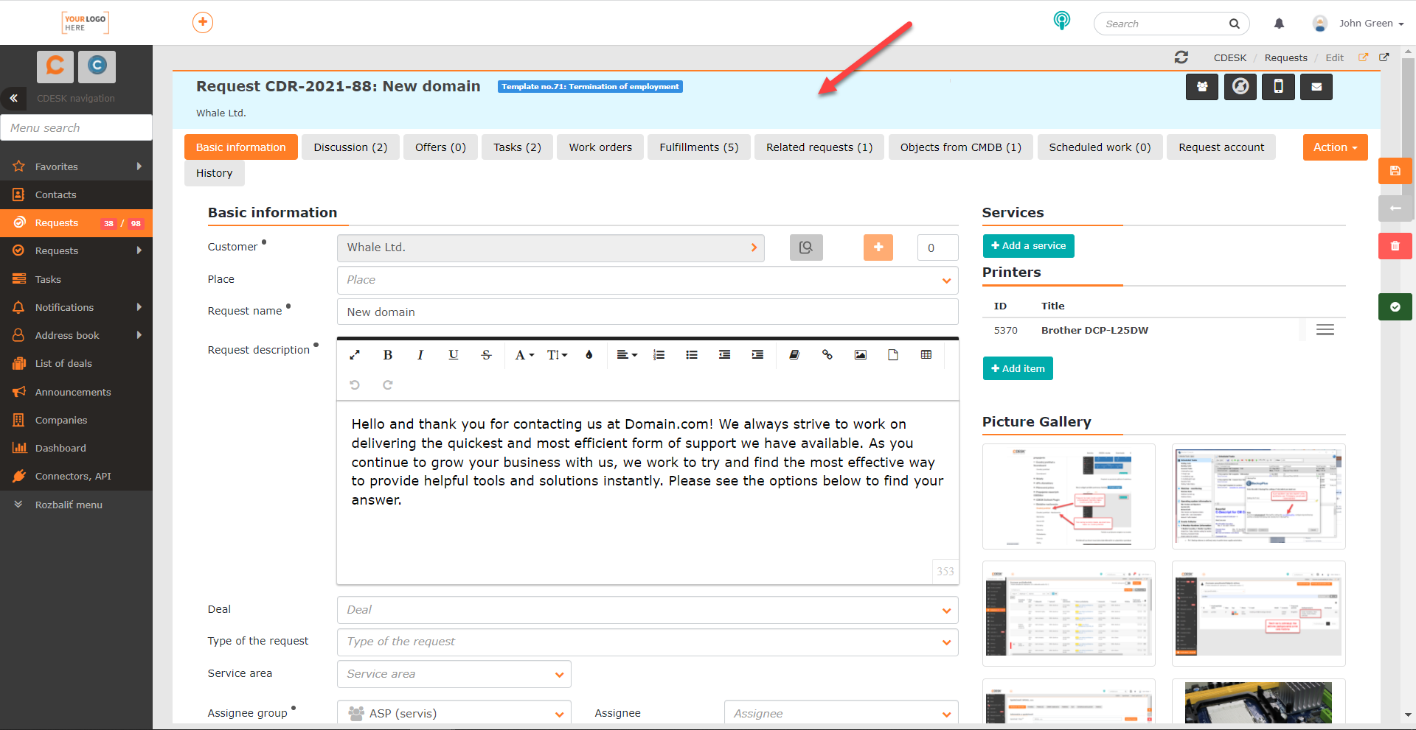Open the Type of the request dropdown

[x=648, y=642]
